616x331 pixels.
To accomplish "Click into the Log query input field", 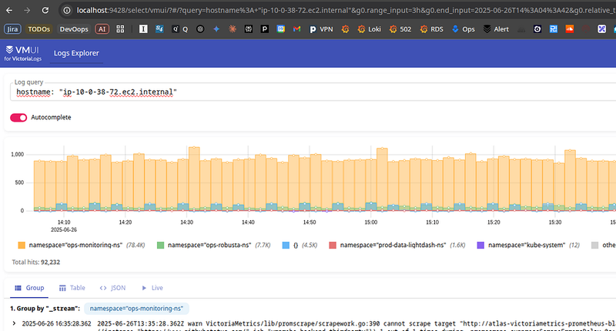I will pyautogui.click(x=313, y=92).
